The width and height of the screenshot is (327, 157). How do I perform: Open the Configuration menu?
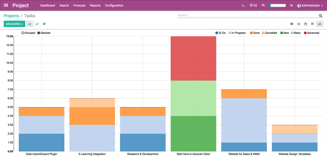pos(114,6)
